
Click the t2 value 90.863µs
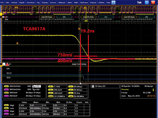(80, 90)
